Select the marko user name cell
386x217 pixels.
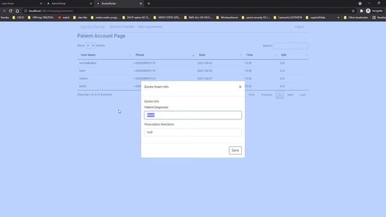(x=83, y=78)
